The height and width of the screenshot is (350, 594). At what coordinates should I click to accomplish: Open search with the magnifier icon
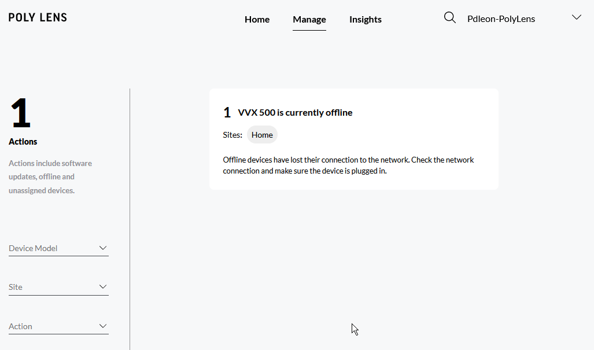tap(449, 18)
